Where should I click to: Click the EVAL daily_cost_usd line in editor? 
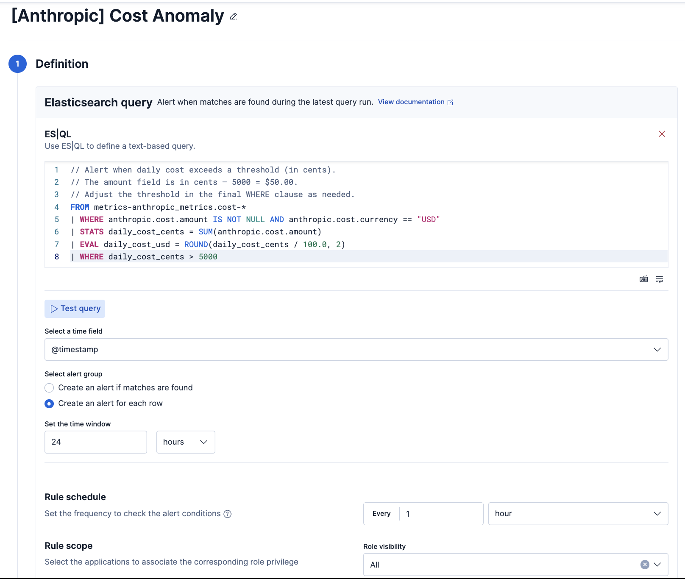coord(208,245)
